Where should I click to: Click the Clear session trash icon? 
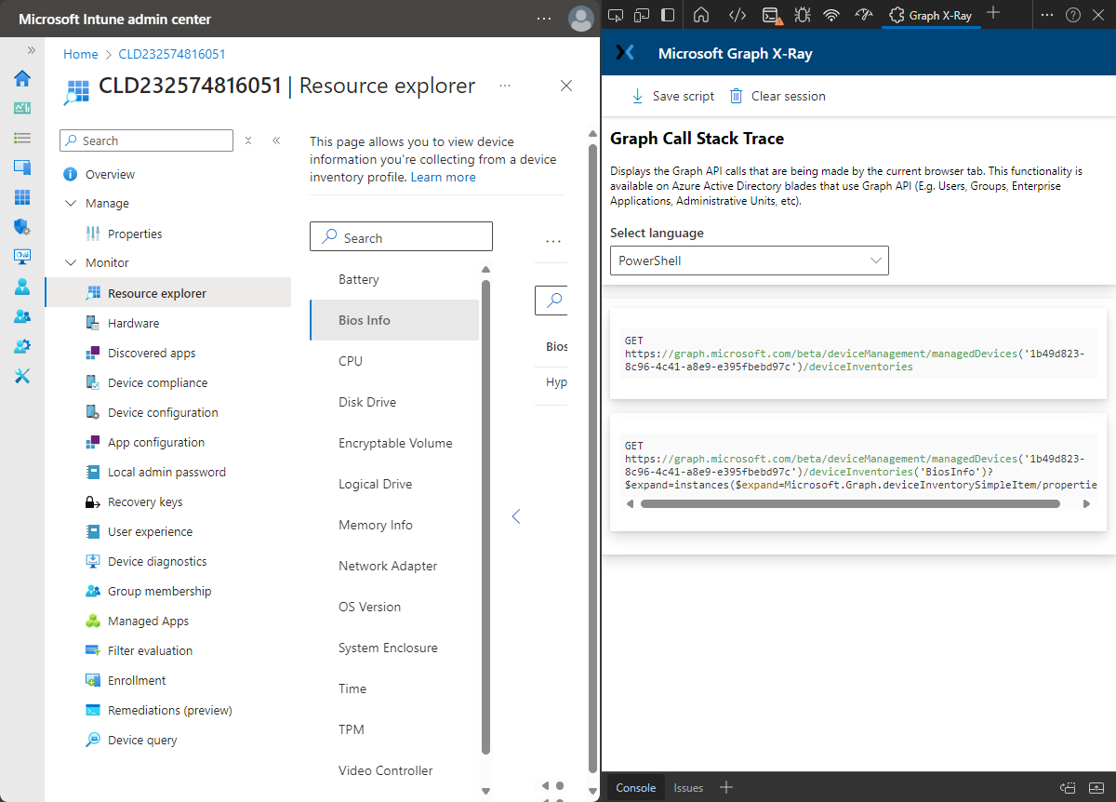[x=737, y=96]
